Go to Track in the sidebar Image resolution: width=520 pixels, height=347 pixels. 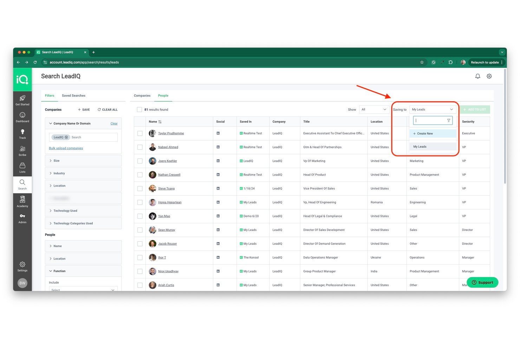pos(22,134)
